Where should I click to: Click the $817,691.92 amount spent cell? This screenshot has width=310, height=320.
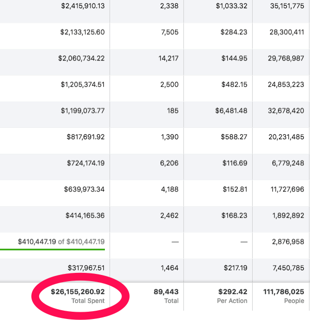pos(85,137)
